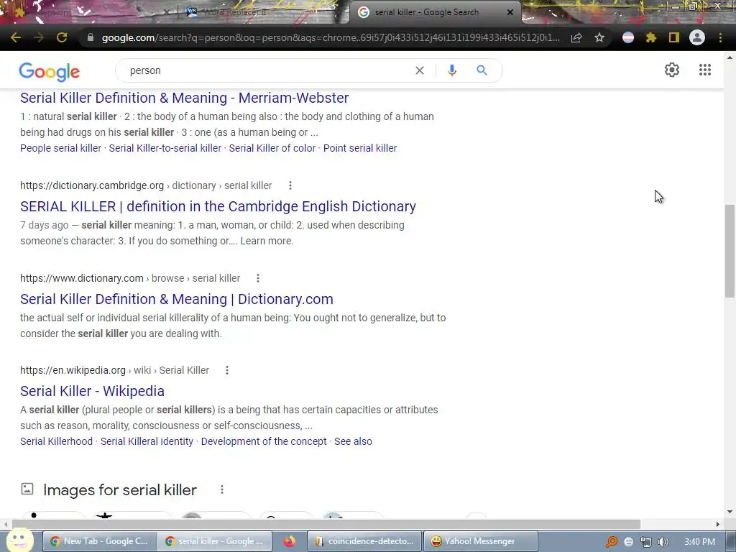Open the volume speaker tray icon

[663, 542]
